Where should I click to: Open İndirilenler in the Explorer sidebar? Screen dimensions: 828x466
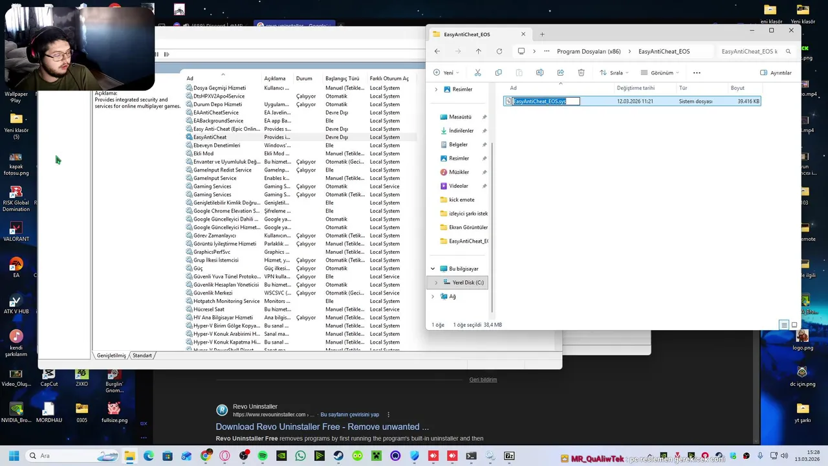click(x=461, y=131)
